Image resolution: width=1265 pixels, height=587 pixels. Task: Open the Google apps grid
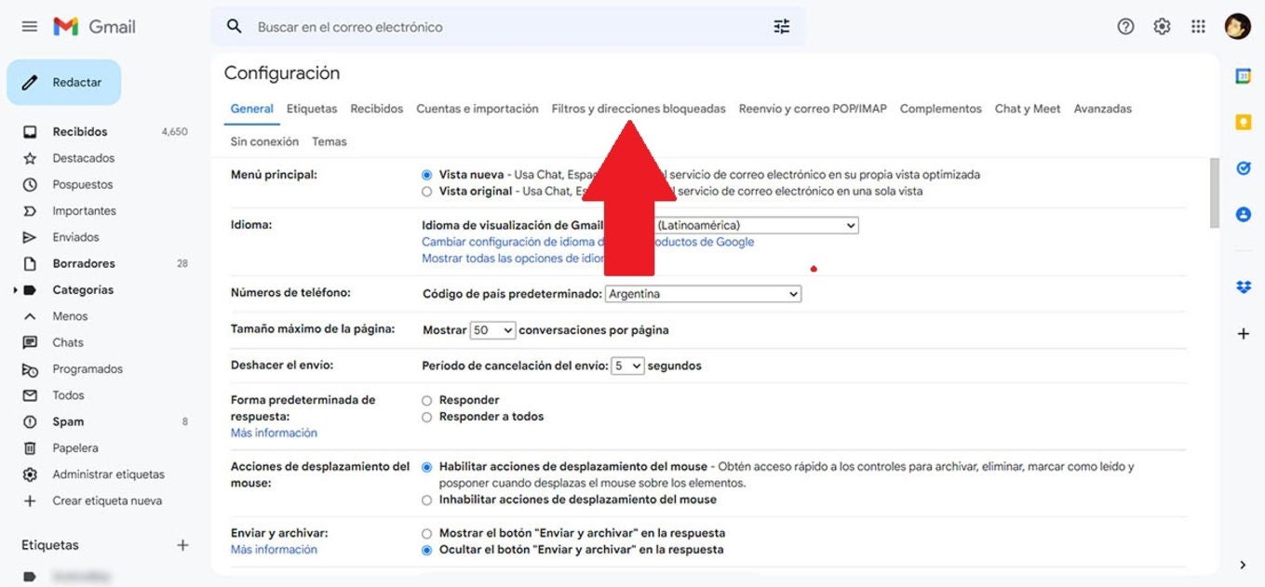[1198, 26]
